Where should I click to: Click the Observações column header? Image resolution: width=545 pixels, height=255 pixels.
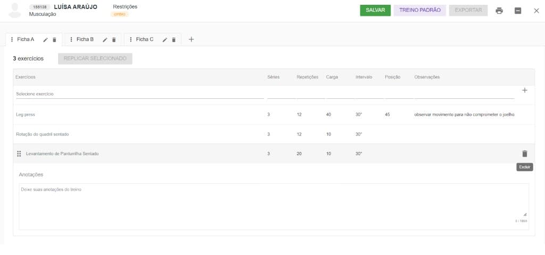[427, 77]
